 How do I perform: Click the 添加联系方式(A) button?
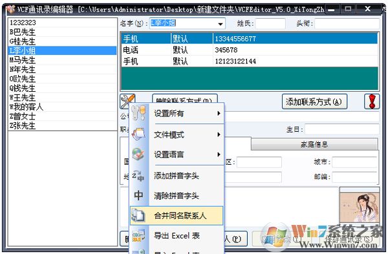(314, 101)
